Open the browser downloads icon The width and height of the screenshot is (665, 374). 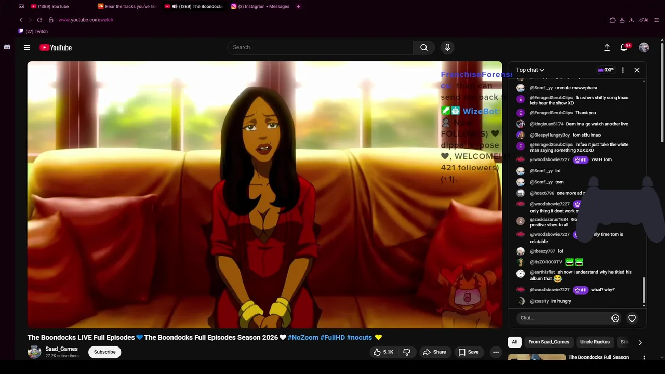(x=631, y=20)
